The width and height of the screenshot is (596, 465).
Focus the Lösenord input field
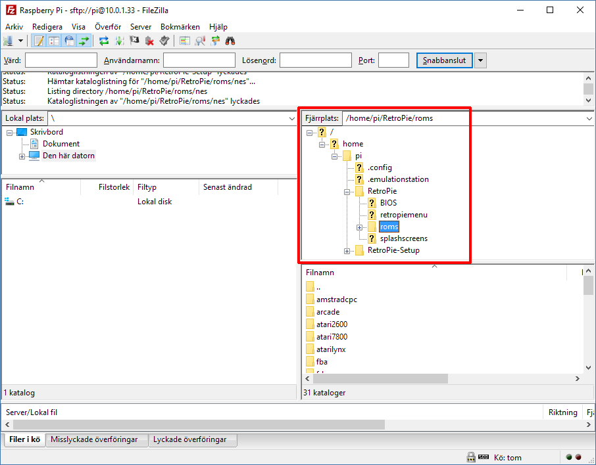(316, 60)
